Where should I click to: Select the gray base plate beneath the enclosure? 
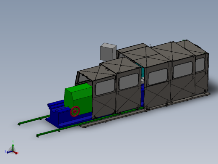point(145,110)
